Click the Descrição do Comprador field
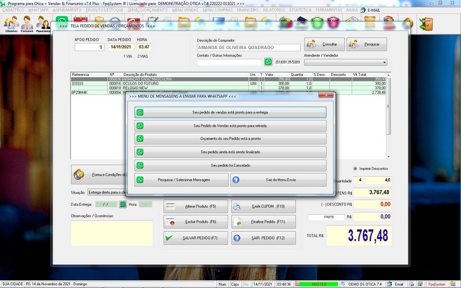This screenshot has width=461, height=288. [248, 47]
